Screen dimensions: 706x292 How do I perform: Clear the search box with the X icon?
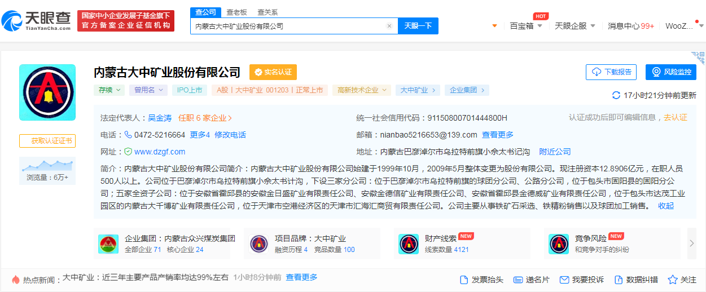point(389,26)
